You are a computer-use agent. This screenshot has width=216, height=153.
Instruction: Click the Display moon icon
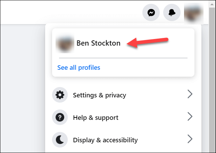[60, 140]
